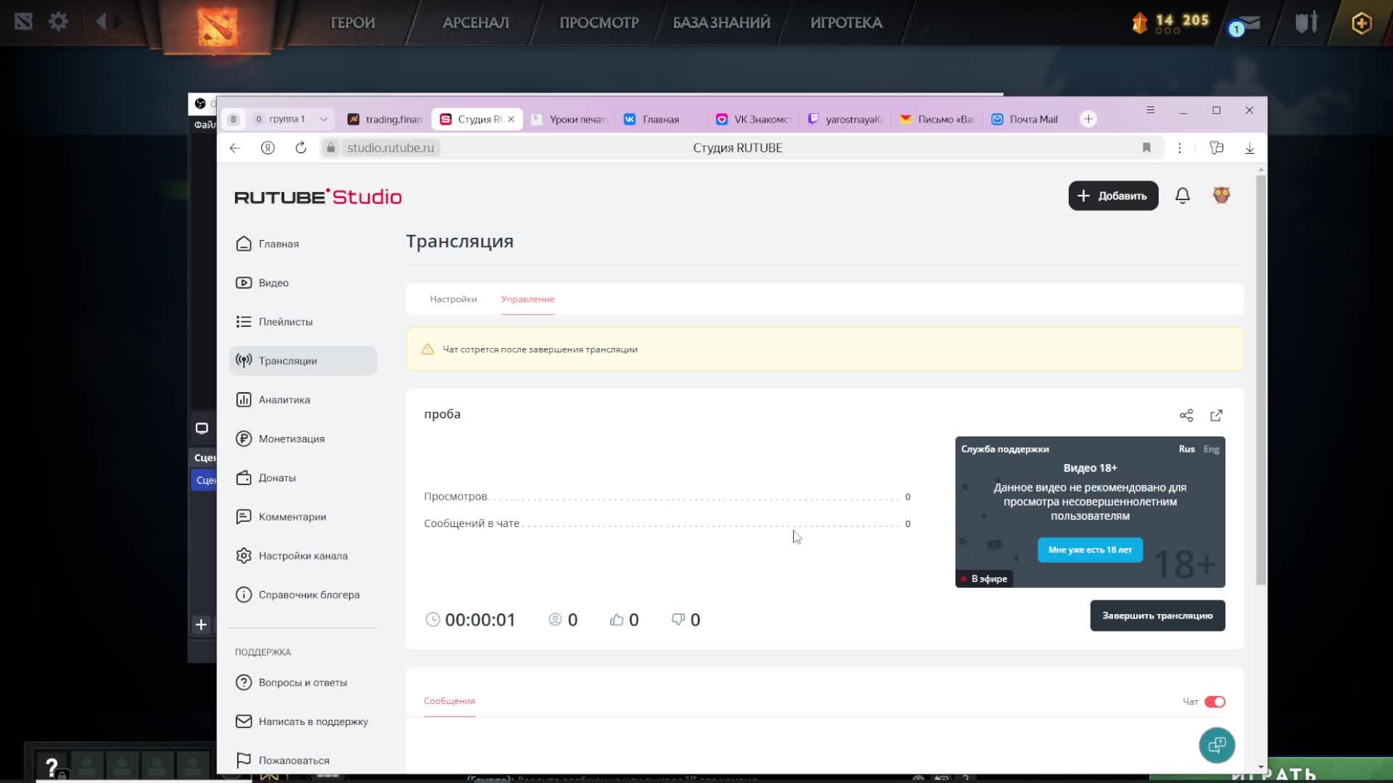Click the notifications bell icon
The width and height of the screenshot is (1393, 783).
1183,196
